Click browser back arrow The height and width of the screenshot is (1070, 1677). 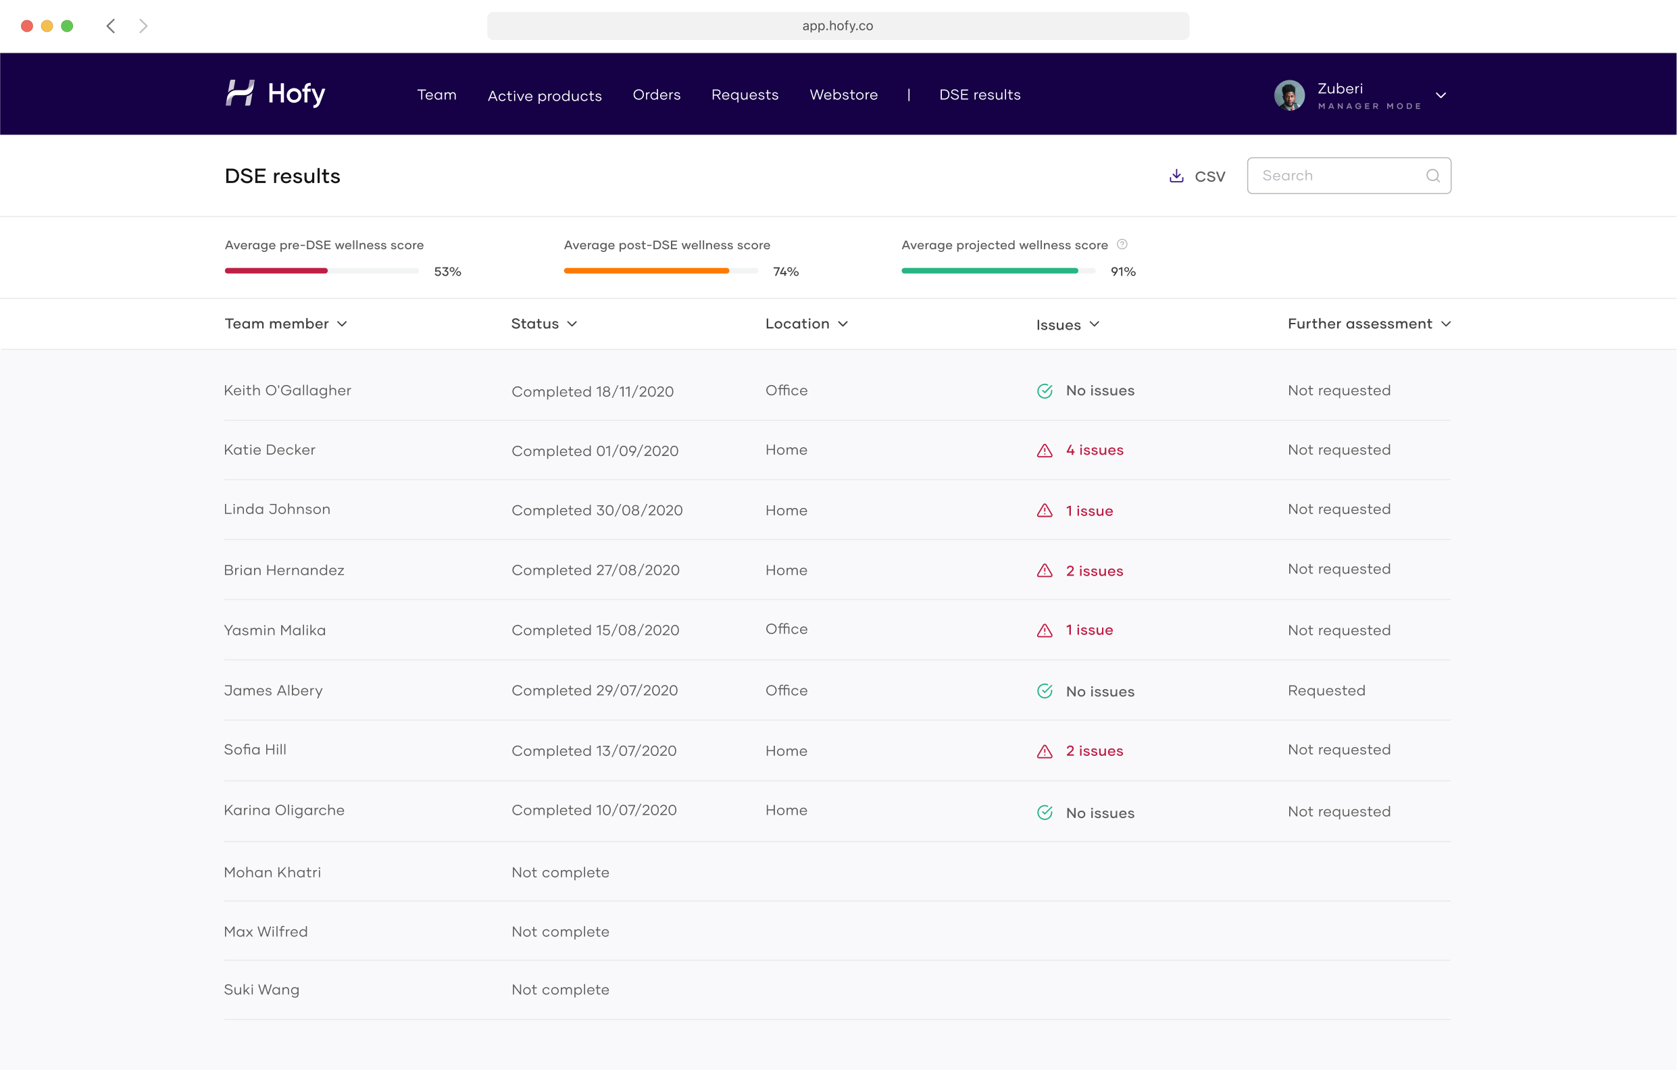111,26
